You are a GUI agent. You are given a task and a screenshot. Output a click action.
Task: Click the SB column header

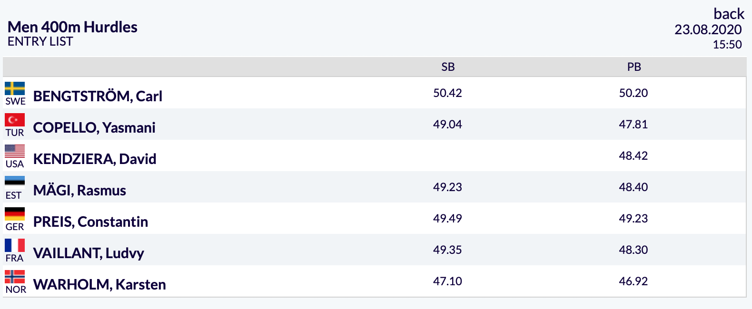pos(448,67)
